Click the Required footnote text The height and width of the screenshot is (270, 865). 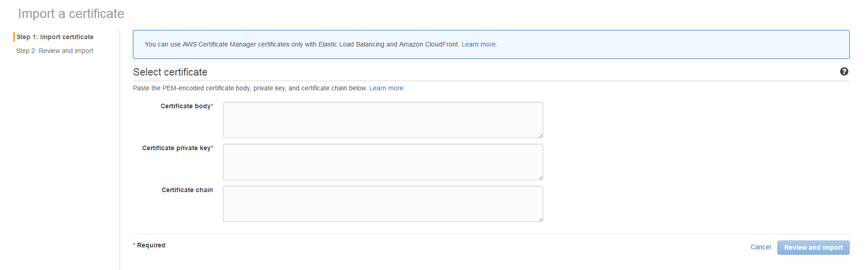[149, 245]
